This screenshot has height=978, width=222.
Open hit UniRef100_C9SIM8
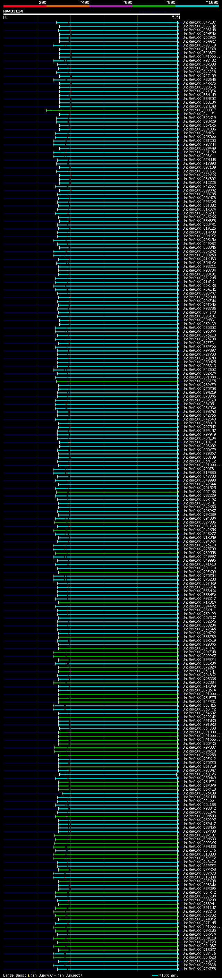pyautogui.click(x=199, y=30)
